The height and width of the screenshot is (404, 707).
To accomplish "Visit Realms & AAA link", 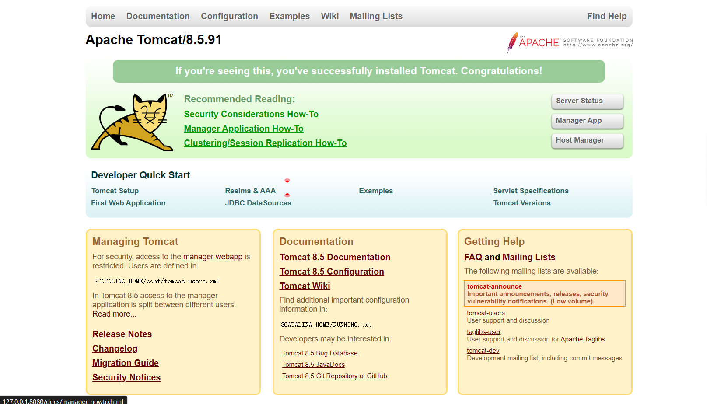I will pyautogui.click(x=250, y=191).
